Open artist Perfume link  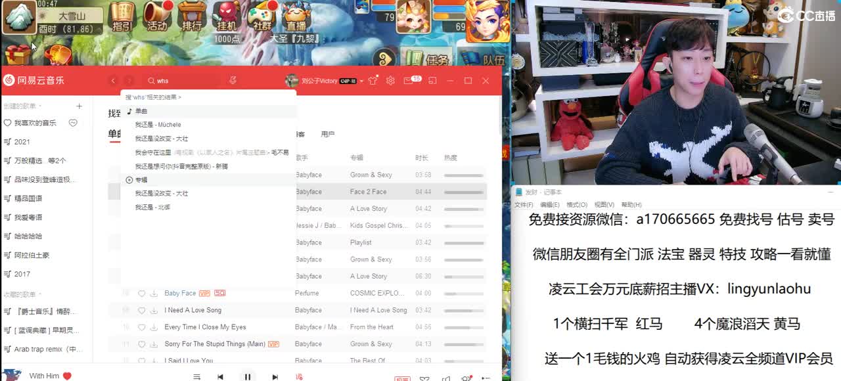(x=307, y=293)
